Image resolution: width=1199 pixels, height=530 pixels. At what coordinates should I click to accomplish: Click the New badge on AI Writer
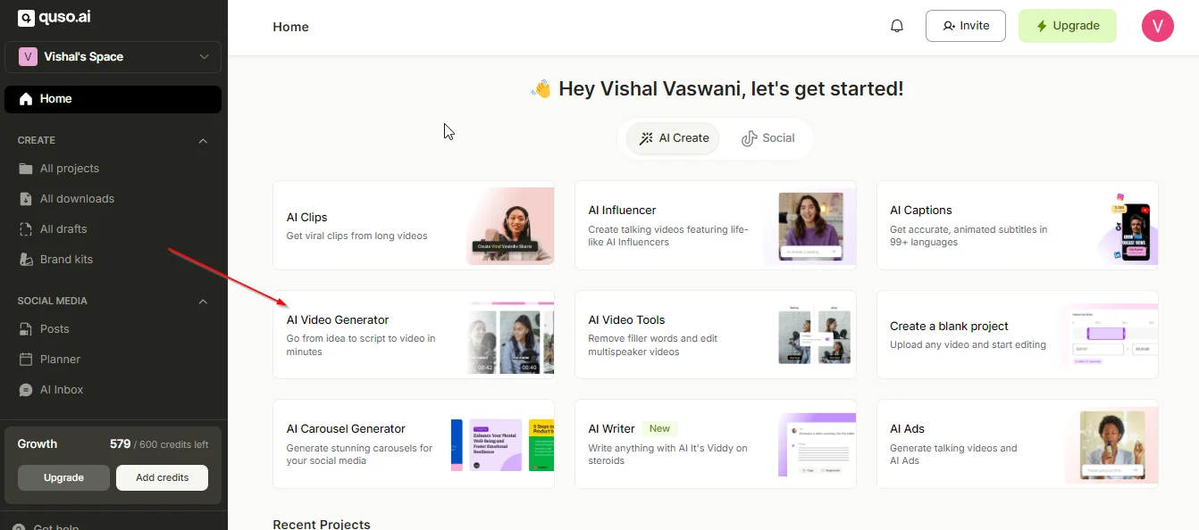(x=660, y=429)
